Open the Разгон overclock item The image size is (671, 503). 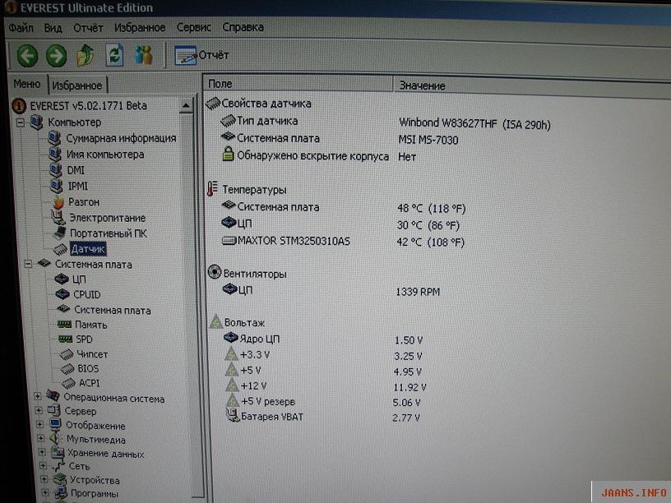[x=84, y=202]
